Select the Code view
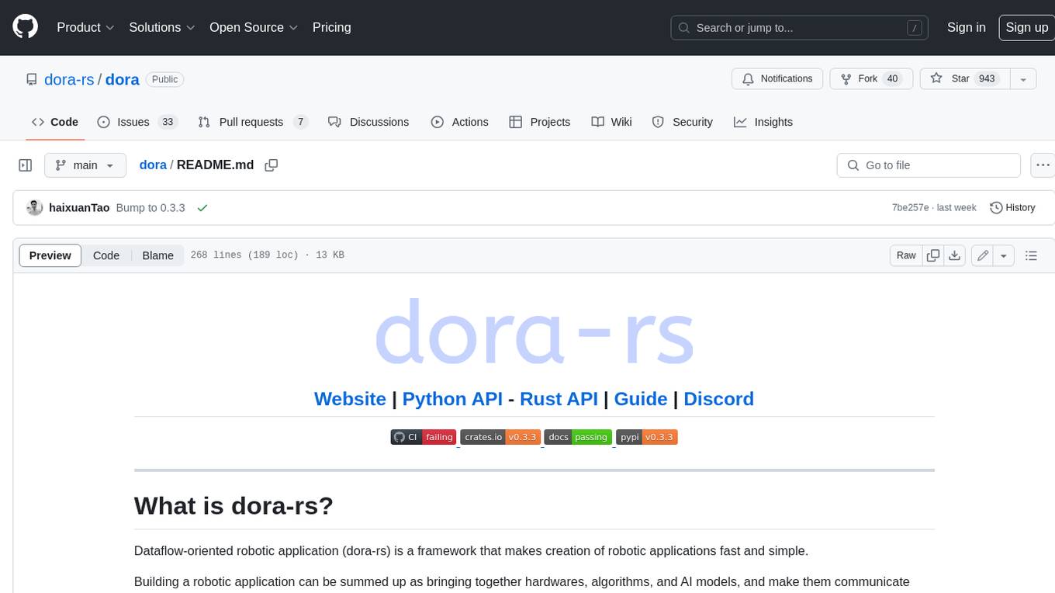This screenshot has height=593, width=1055. (x=106, y=255)
